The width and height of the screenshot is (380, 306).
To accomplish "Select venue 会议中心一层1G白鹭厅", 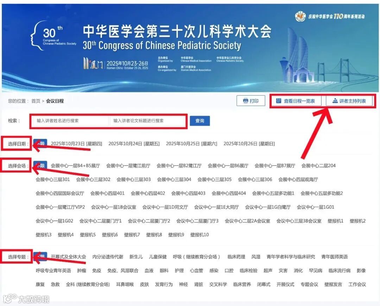I will (268, 207).
